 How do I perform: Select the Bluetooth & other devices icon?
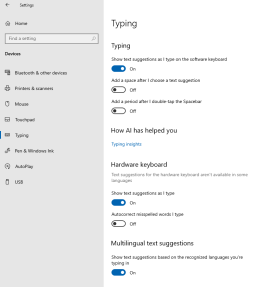(7, 72)
